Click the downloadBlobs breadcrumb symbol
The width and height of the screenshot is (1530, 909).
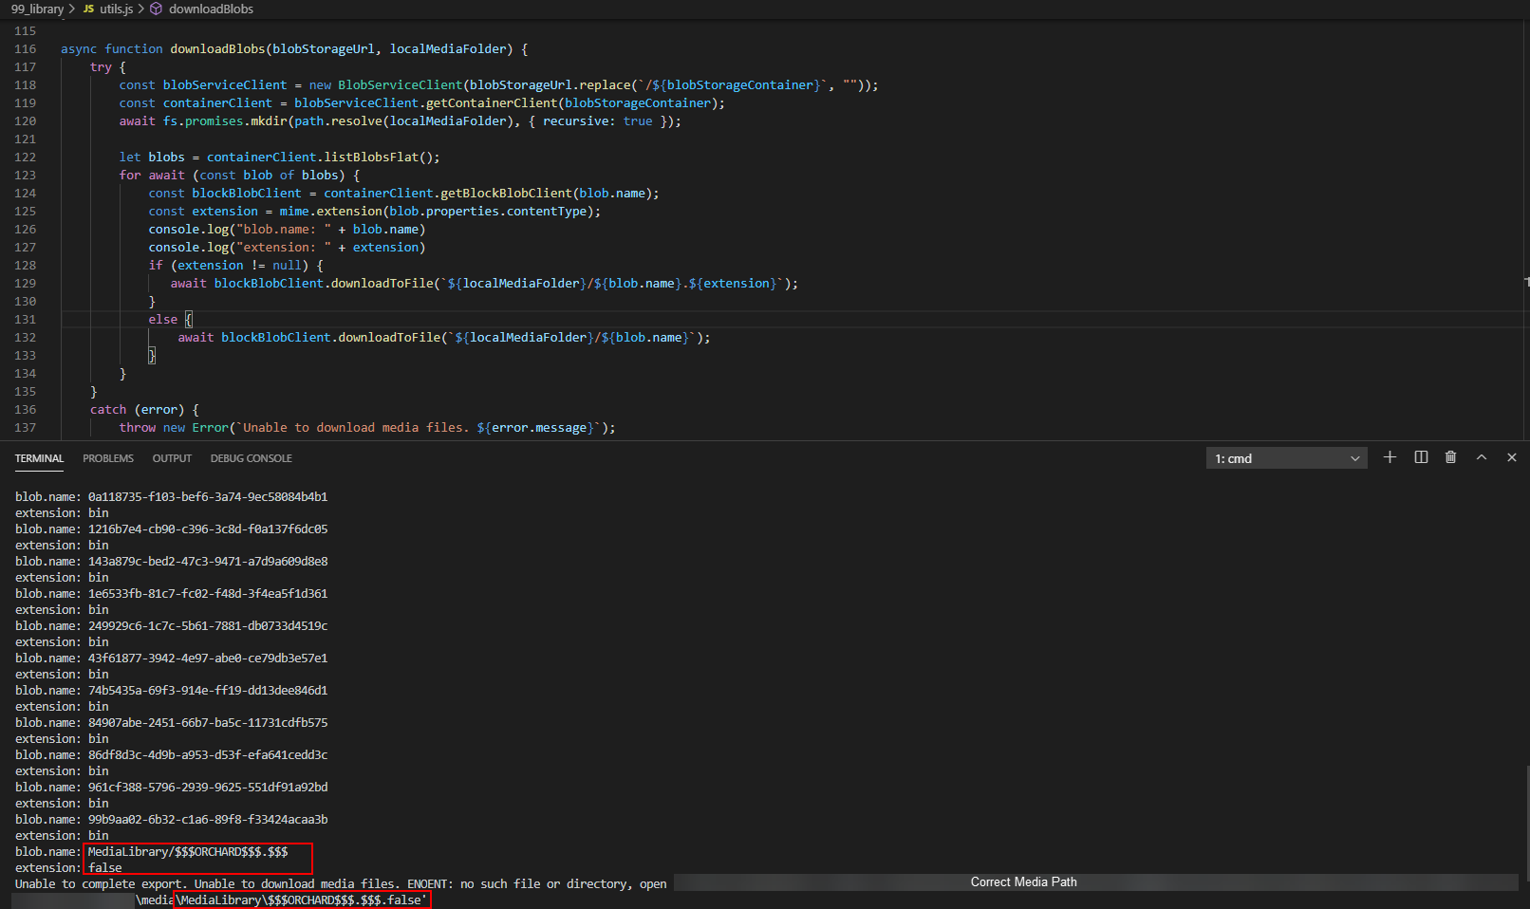click(211, 9)
